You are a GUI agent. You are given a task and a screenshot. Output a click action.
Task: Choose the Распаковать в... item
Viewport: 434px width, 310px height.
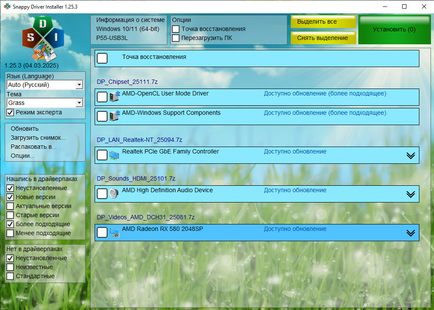click(34, 147)
